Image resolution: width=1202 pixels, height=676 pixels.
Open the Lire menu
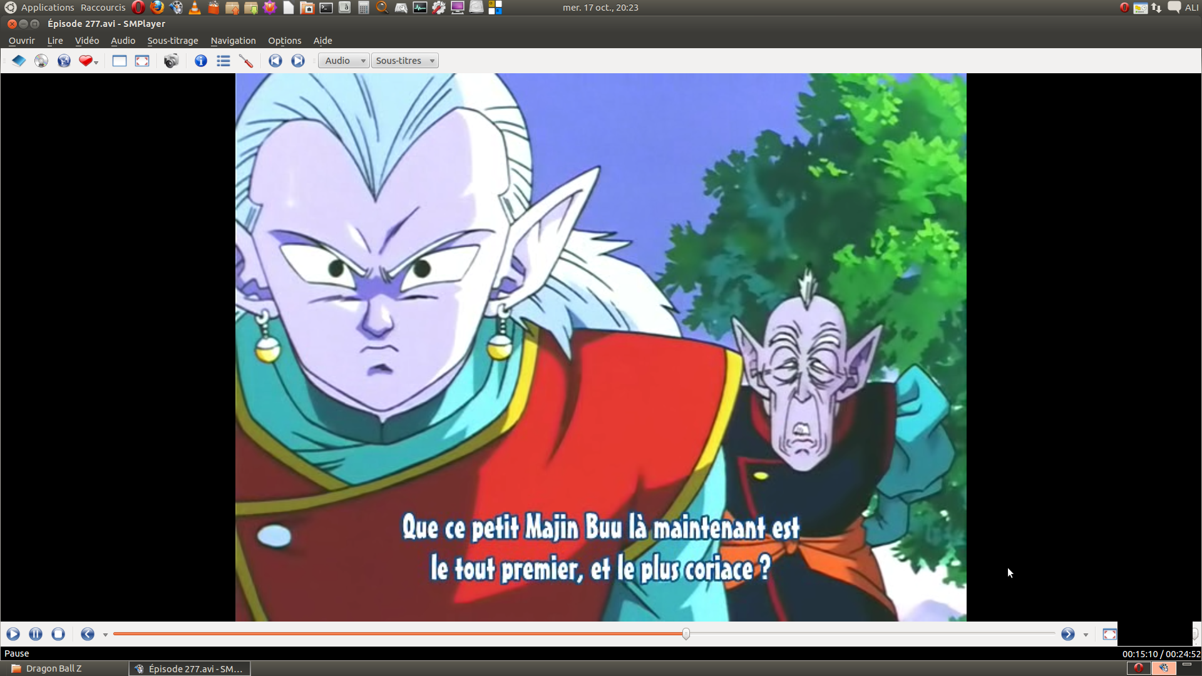pos(55,41)
